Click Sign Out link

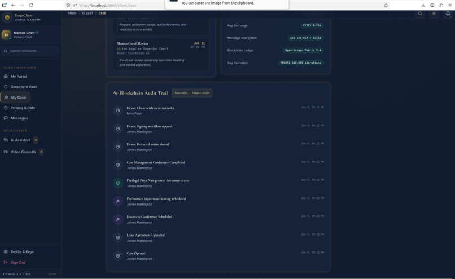(15, 263)
